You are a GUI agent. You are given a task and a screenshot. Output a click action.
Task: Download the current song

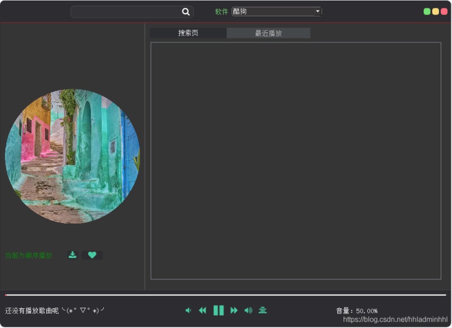click(x=72, y=255)
